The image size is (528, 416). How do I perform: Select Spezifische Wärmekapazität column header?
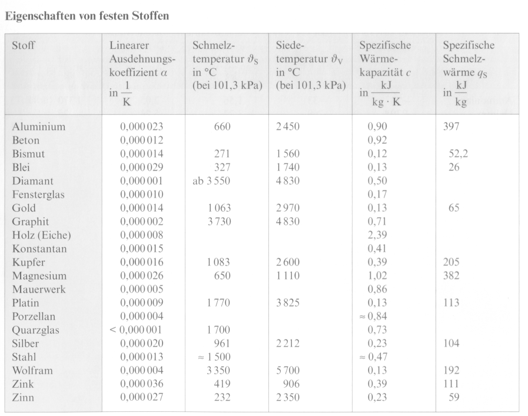385,73
